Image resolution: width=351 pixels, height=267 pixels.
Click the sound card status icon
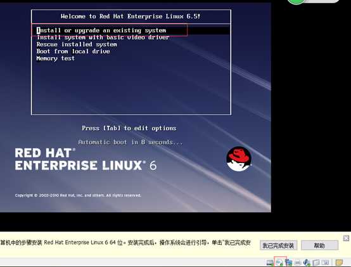[307, 263]
